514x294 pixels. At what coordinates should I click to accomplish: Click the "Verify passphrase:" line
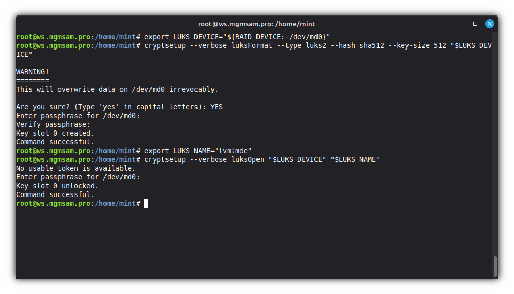point(53,124)
